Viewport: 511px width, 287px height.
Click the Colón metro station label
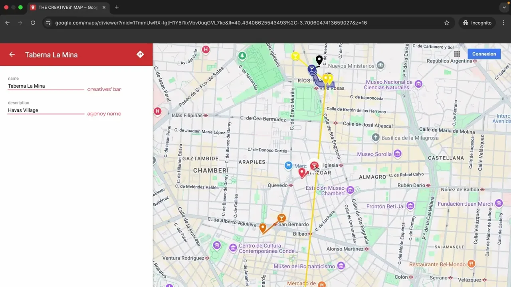click(401, 277)
